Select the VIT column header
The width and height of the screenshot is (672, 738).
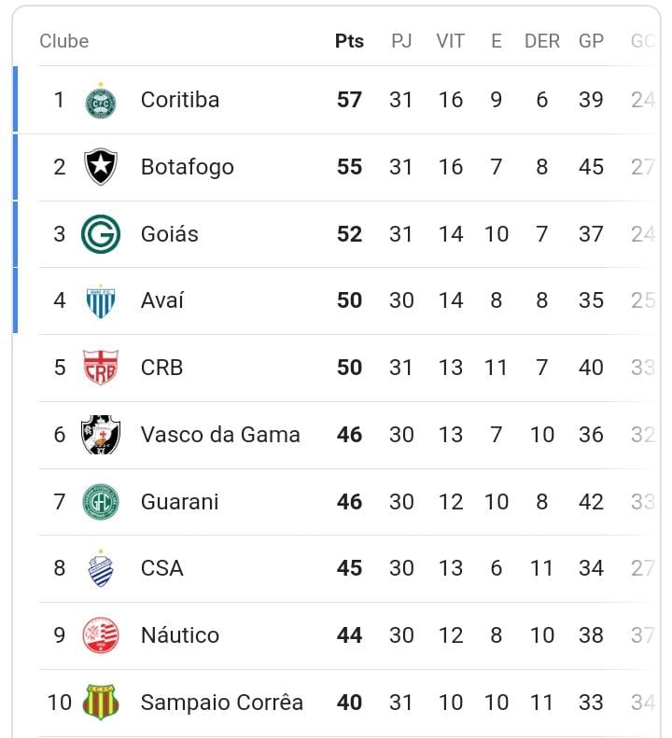tap(450, 41)
